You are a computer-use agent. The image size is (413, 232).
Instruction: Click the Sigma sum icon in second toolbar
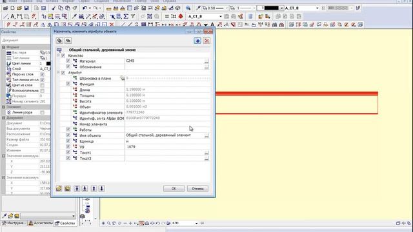tap(126, 16)
